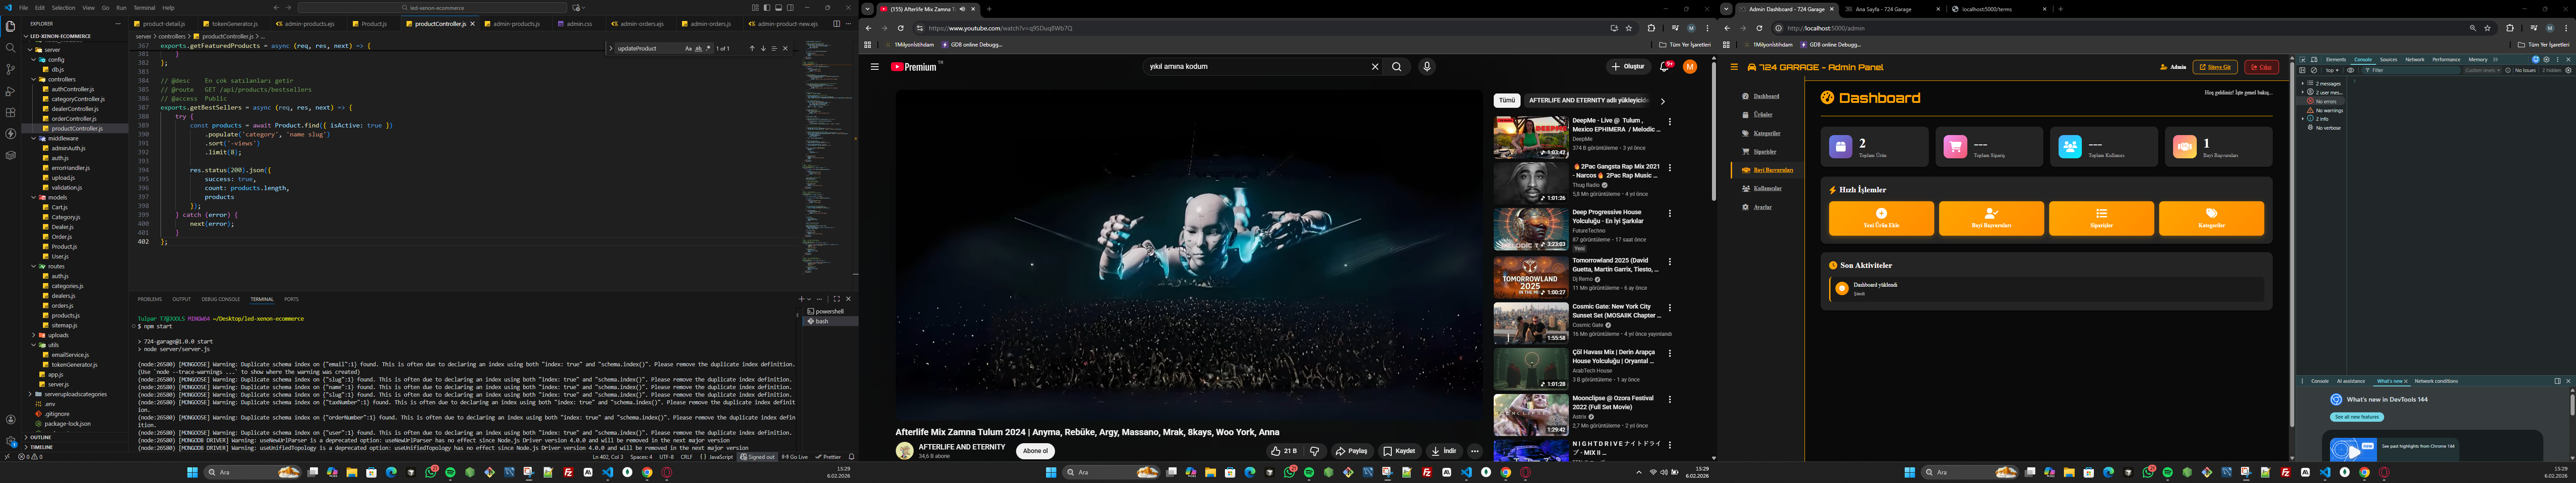
Task: Open more actions under the YouTube video
Action: (1475, 451)
